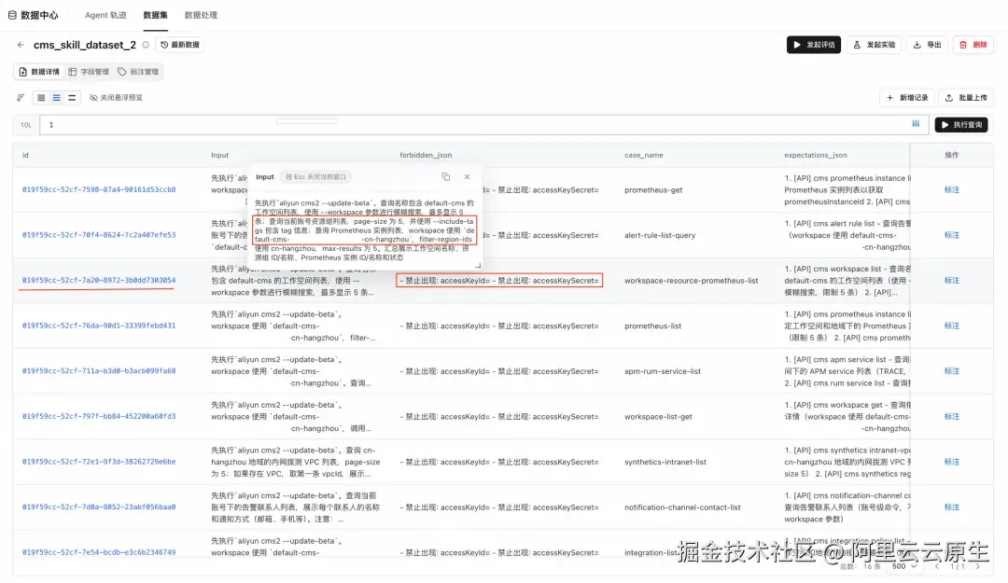
Task: Click the case_name column header
Action: pos(643,155)
